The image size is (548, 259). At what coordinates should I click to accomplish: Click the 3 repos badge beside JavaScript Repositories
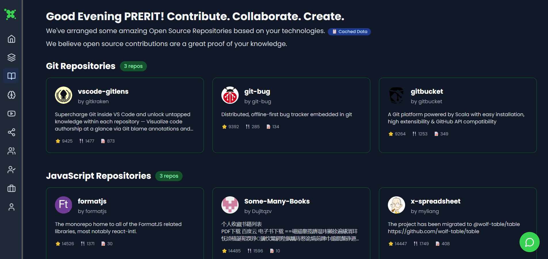click(169, 176)
